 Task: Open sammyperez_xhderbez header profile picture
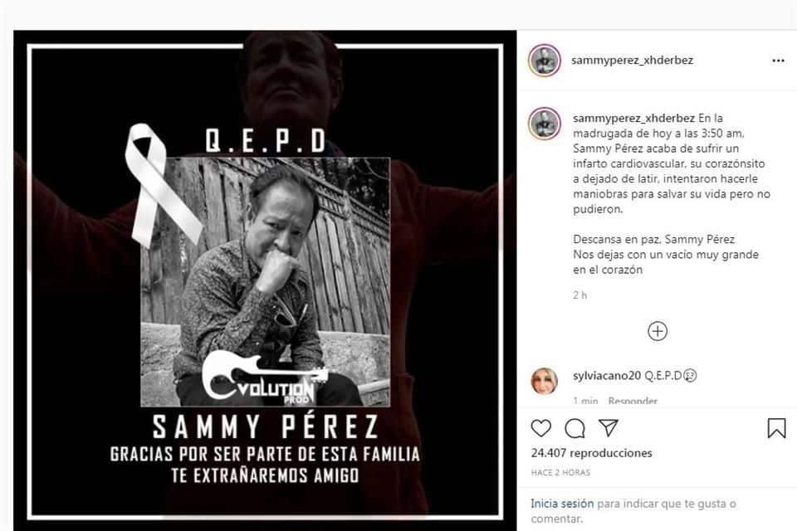click(x=545, y=61)
